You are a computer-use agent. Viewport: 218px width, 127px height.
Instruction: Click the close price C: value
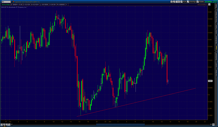pos(52,5)
